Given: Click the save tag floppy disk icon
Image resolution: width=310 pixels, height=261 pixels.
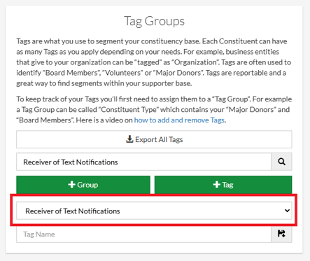Looking at the screenshot, I should pyautogui.click(x=281, y=234).
